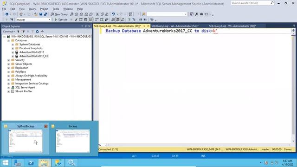Select Integration Services Catalogs node
The height and width of the screenshot is (167, 297).
click(x=32, y=83)
